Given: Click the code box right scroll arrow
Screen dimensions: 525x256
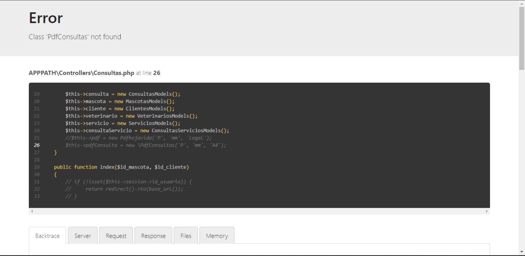Looking at the screenshot, I should point(487,211).
